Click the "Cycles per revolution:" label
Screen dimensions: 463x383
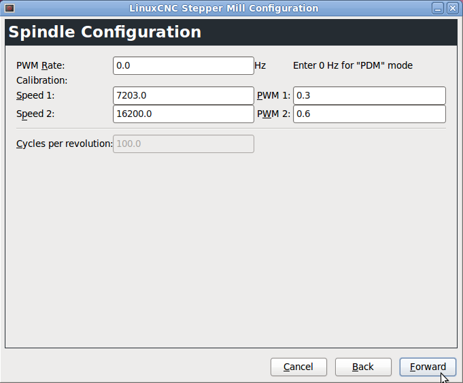tap(64, 144)
